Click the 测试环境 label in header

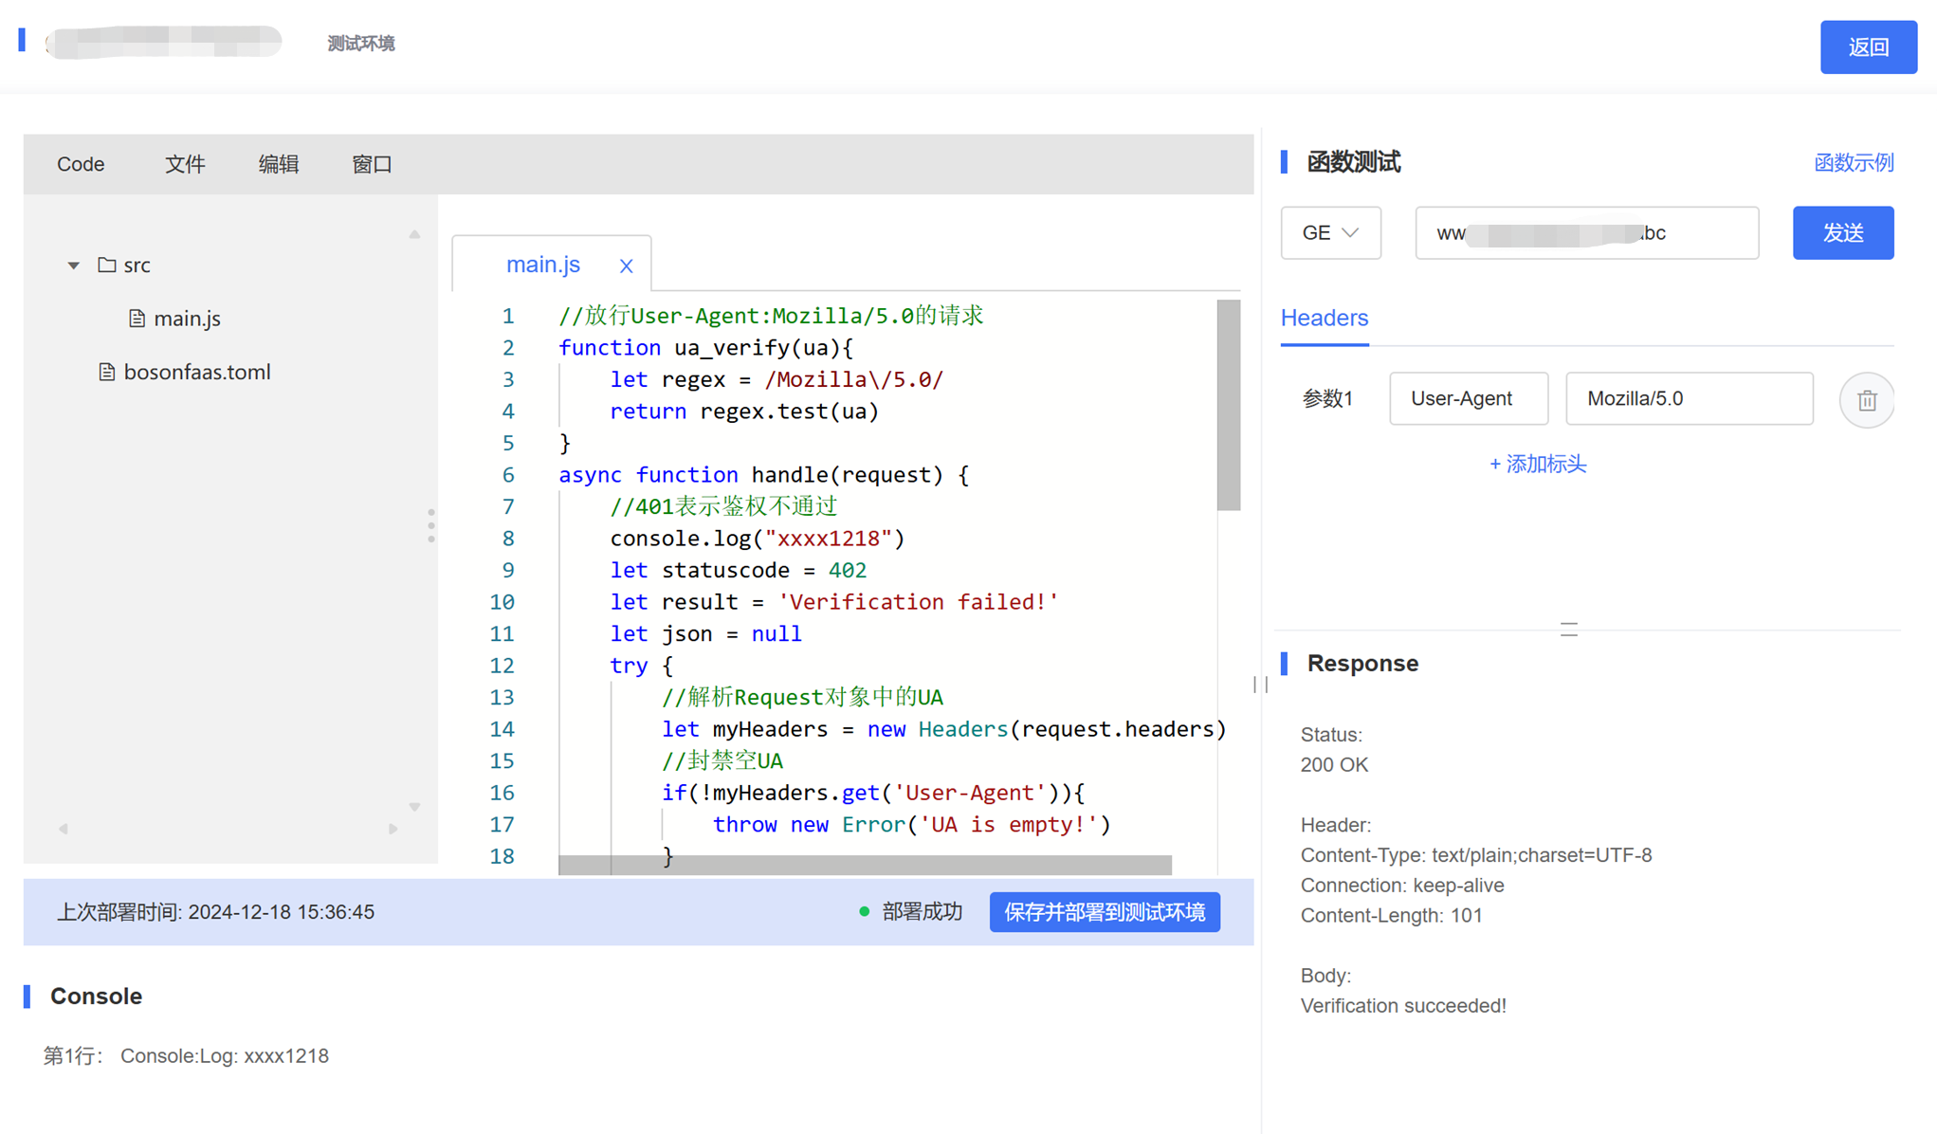coord(360,44)
